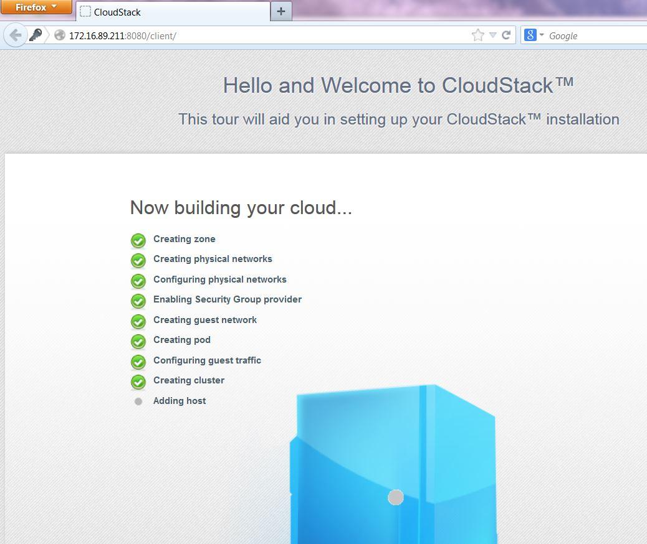Click the check beside Configuring guest traffic
Screen dimensions: 647x544
[138, 362]
